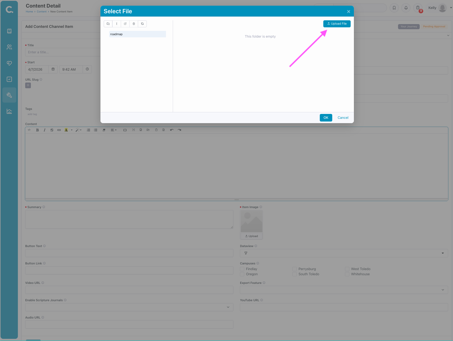The height and width of the screenshot is (341, 453).
Task: Click the new folder icon in Select File
Action: click(x=108, y=24)
